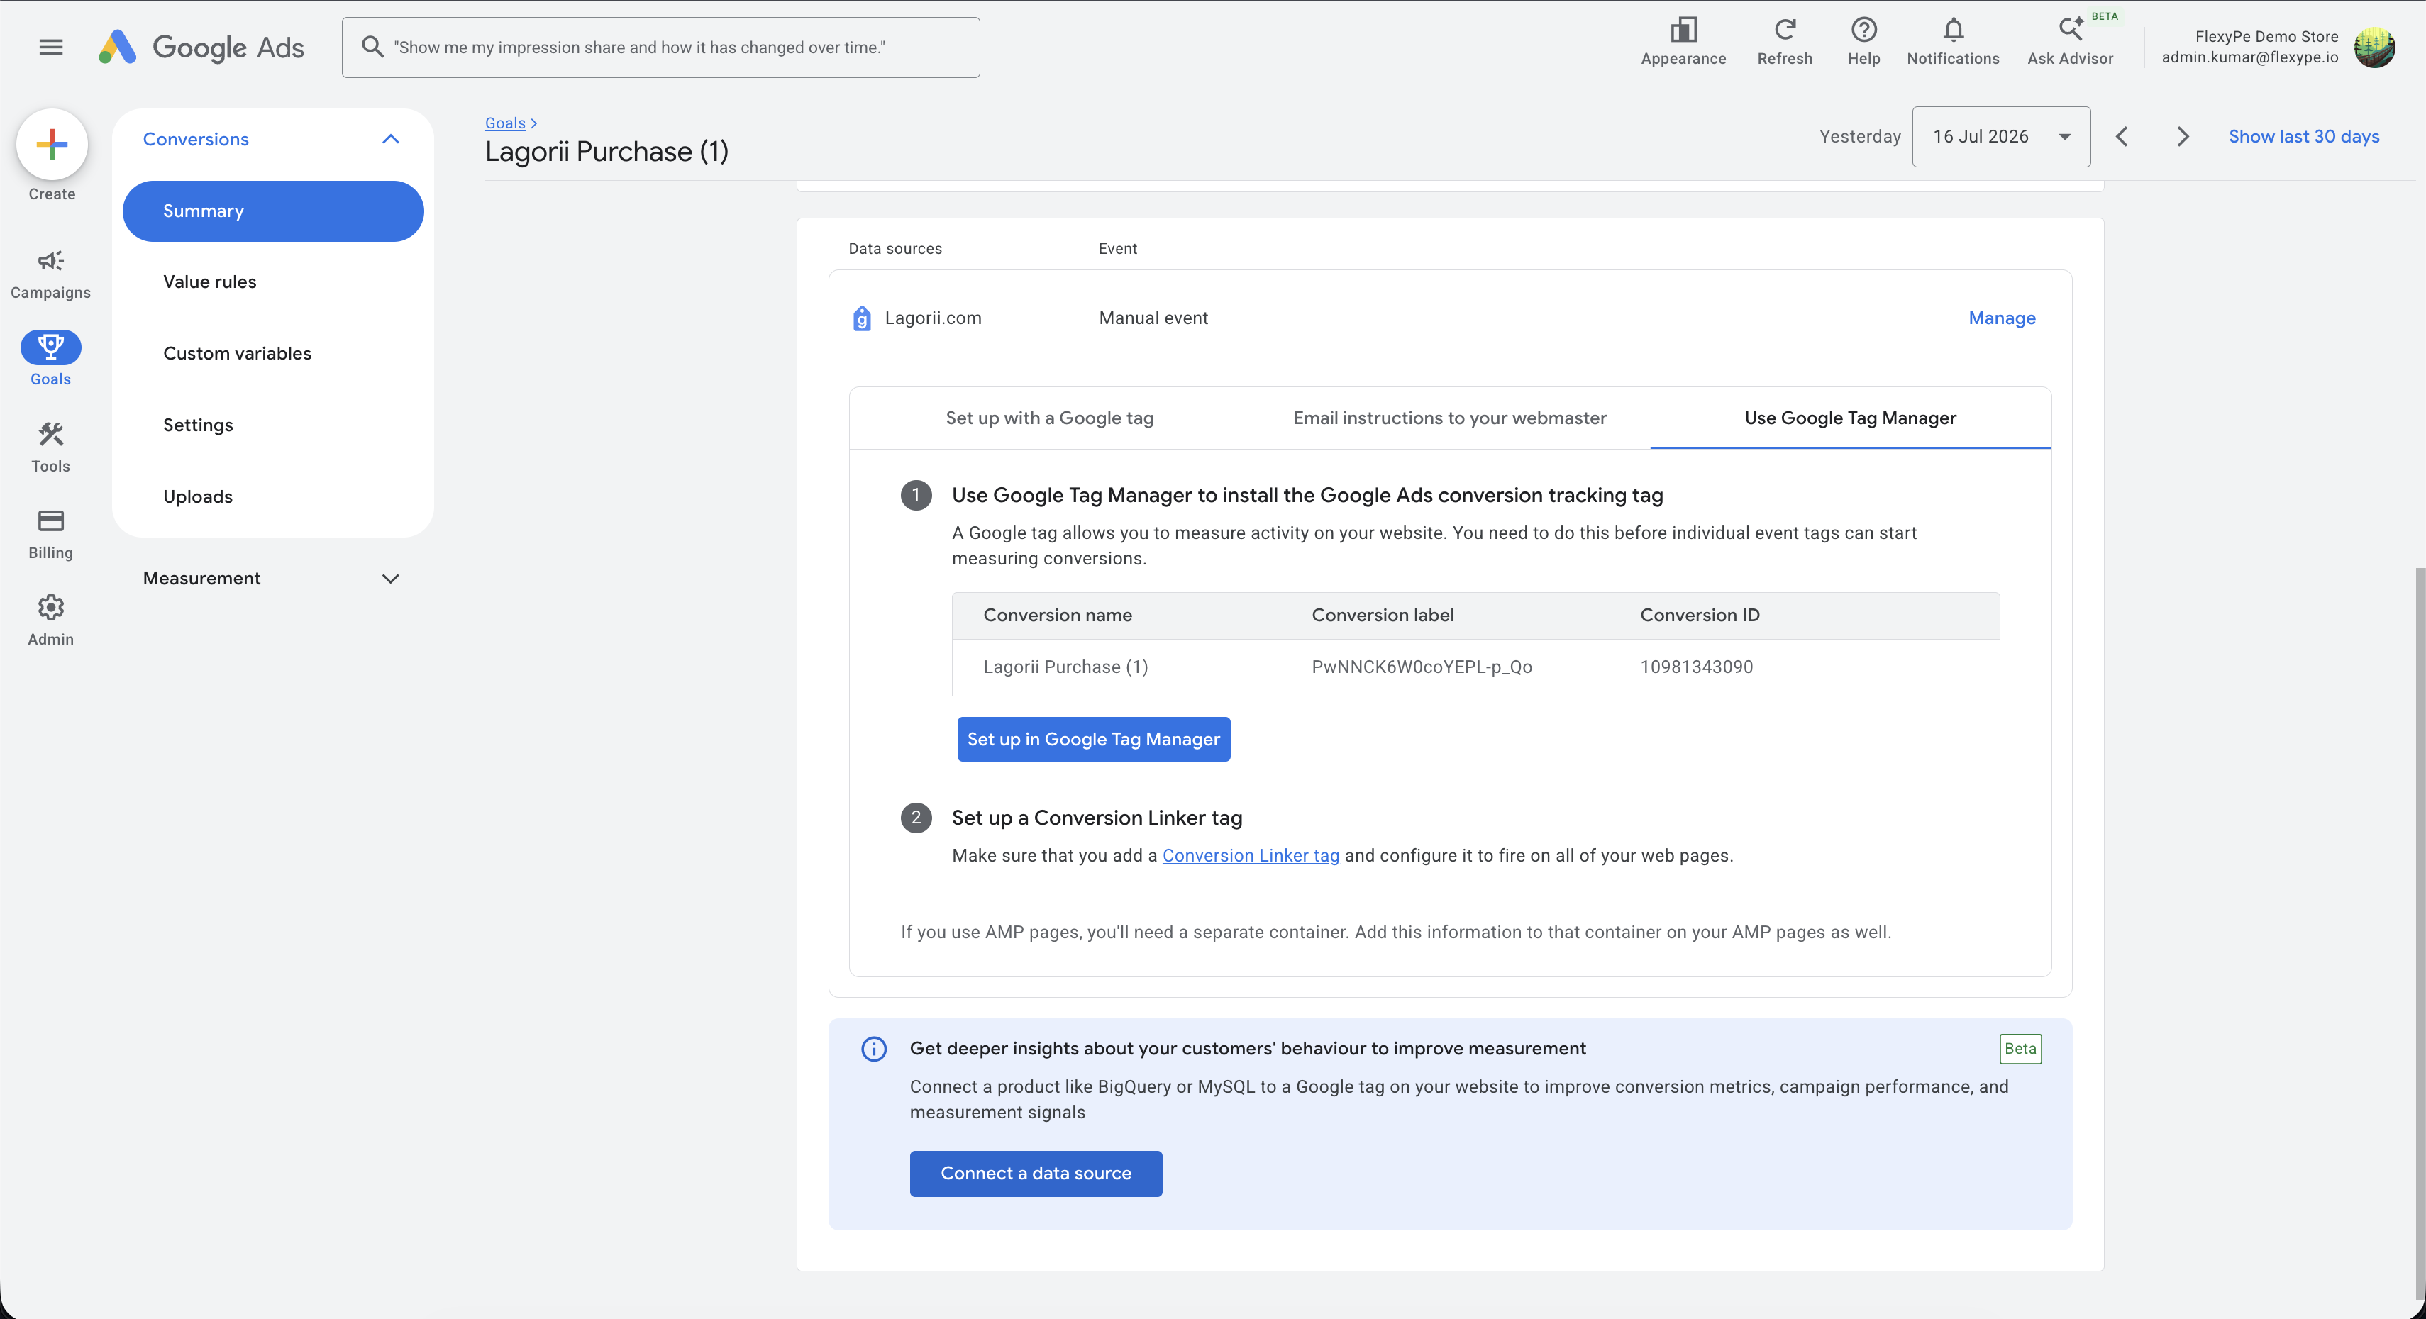Go to Campaigns in the sidebar
This screenshot has width=2426, height=1319.
click(51, 273)
